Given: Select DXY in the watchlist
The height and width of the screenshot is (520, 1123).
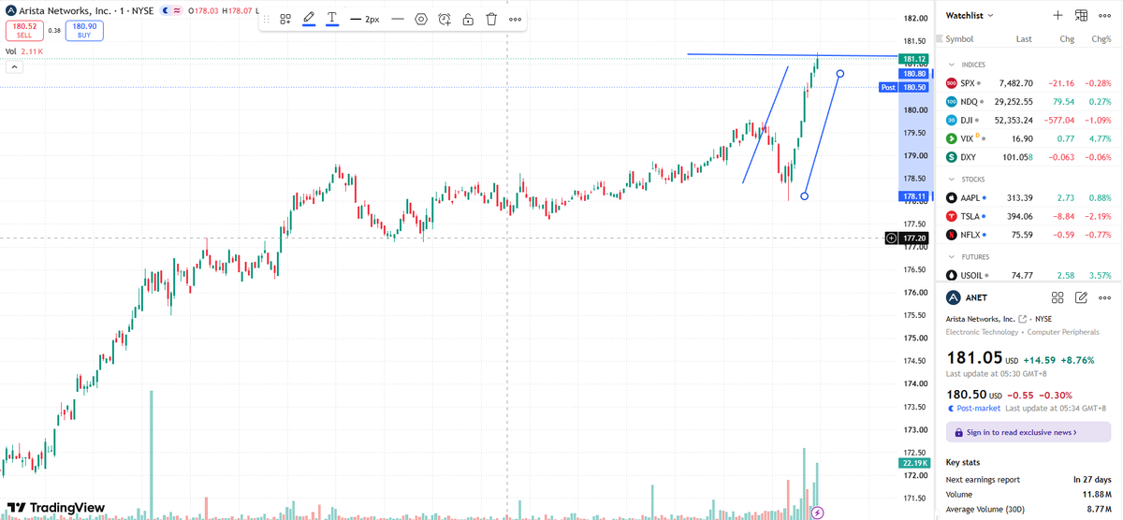Looking at the screenshot, I should [1028, 157].
